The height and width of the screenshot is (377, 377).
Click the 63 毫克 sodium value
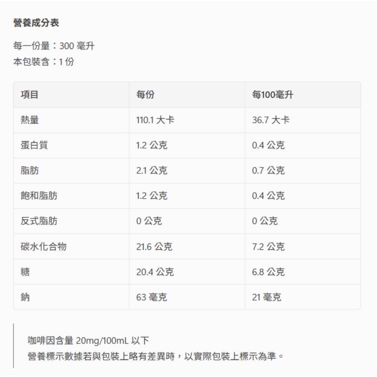coord(152,297)
